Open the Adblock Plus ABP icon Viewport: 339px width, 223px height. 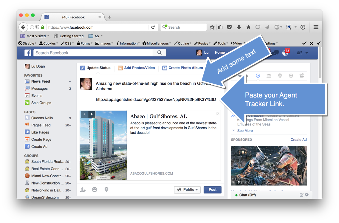pyautogui.click(x=277, y=27)
